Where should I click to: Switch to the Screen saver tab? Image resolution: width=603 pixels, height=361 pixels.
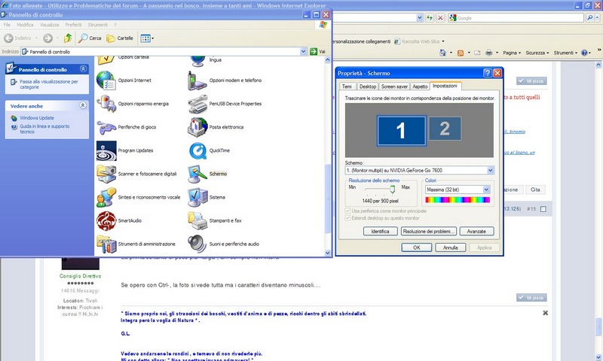tap(394, 86)
